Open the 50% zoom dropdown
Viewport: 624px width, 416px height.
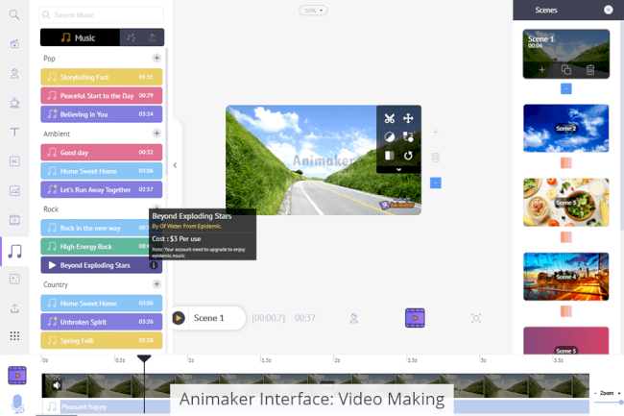coord(313,11)
